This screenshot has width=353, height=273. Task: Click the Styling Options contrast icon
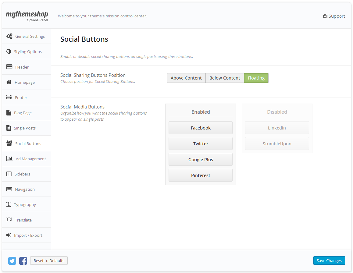point(9,51)
